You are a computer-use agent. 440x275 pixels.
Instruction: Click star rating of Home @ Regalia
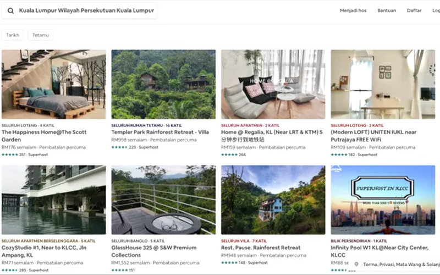[229, 155]
